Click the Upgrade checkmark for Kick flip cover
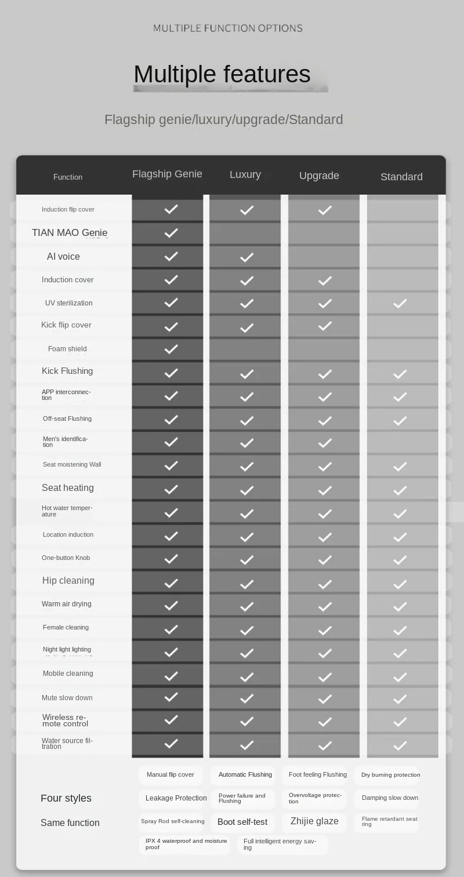The width and height of the screenshot is (464, 877). pos(325,326)
